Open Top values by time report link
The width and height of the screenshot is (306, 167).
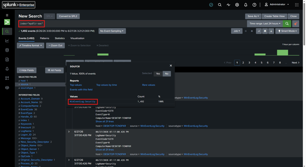pos(107,85)
